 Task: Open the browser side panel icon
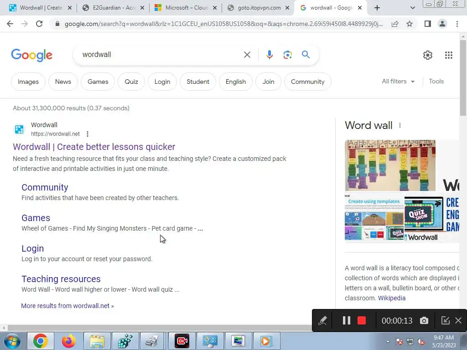click(428, 24)
